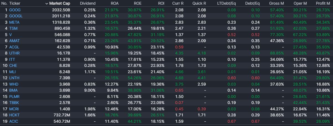Click the descending sort arrow beside Market Cap

pyautogui.click(x=46, y=4)
